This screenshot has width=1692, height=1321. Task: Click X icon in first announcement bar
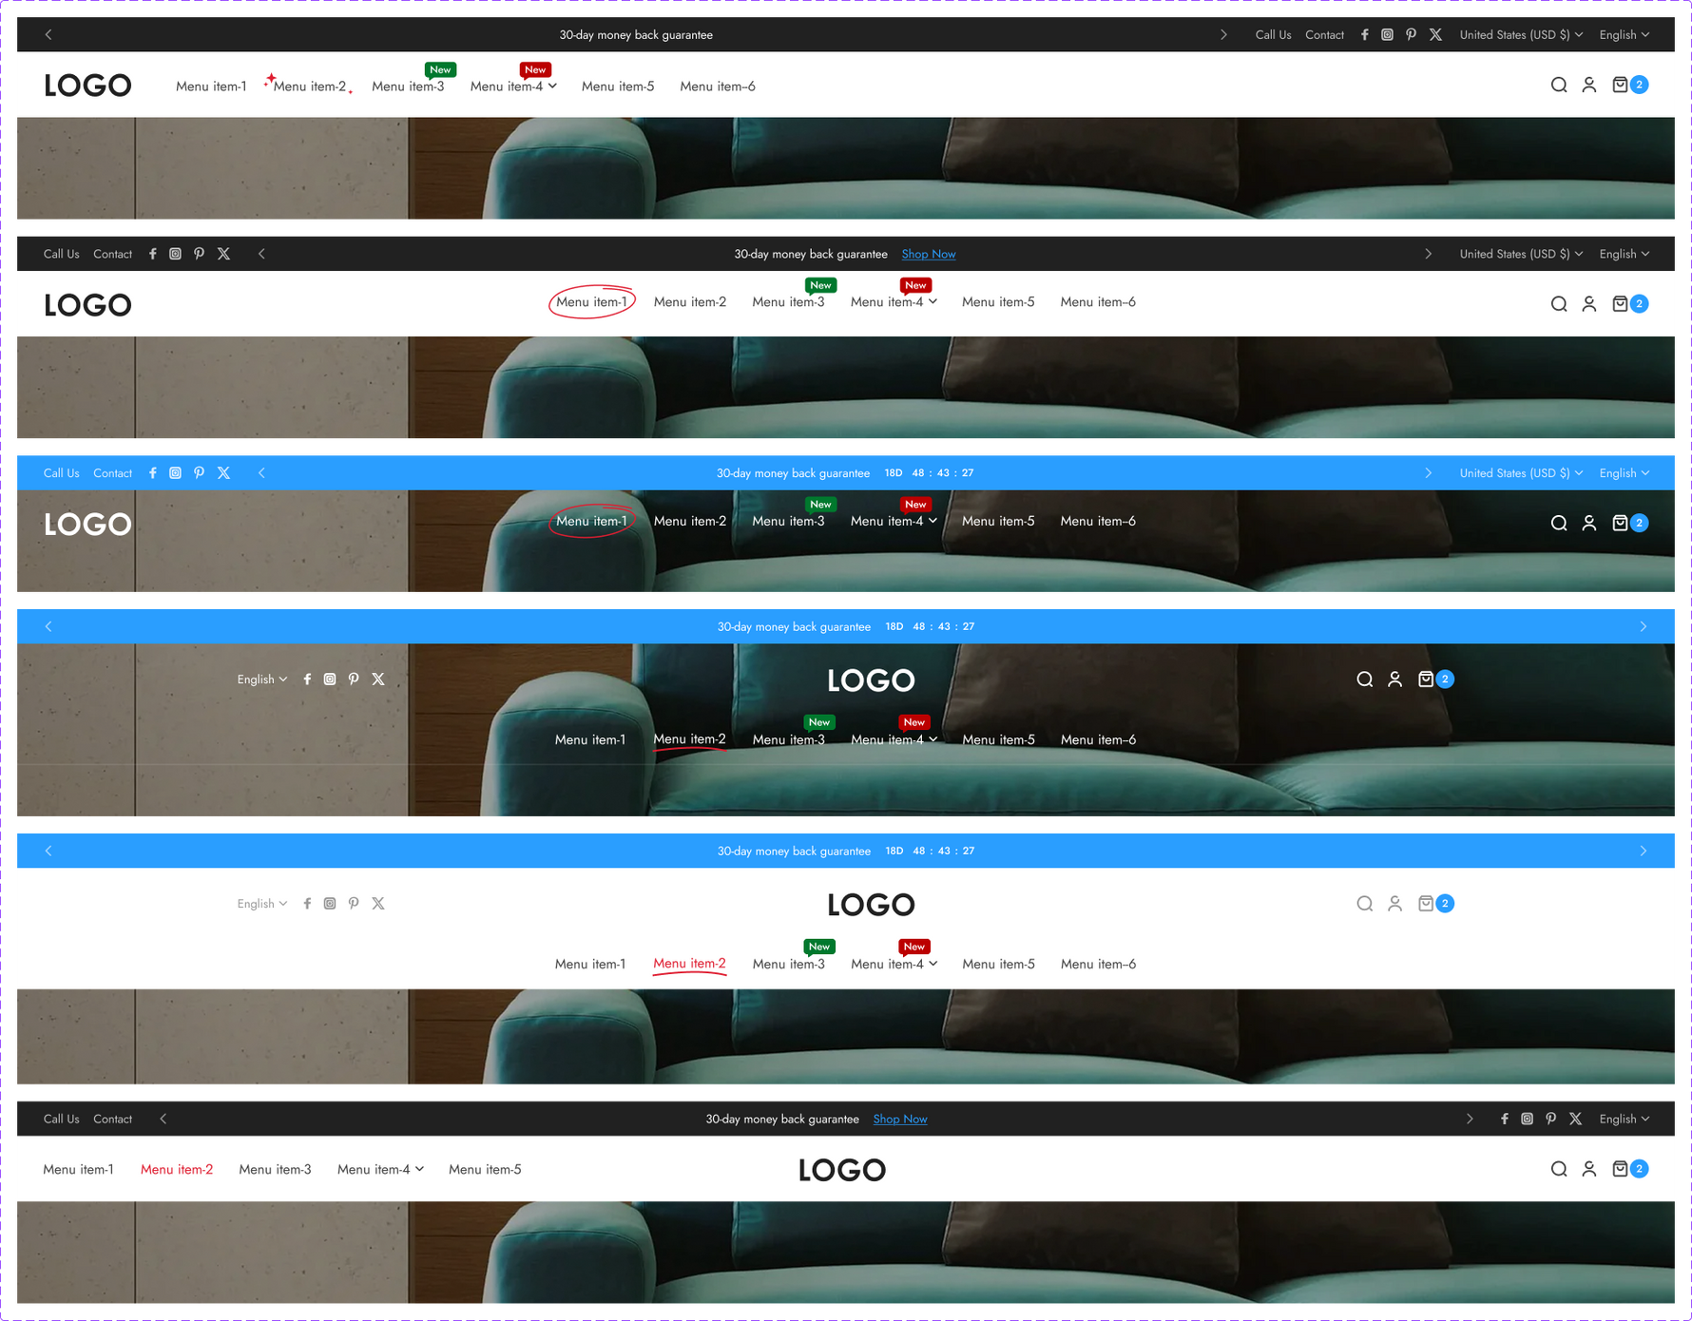coord(1436,35)
